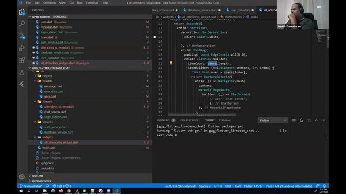The width and height of the screenshot is (346, 194).
Task: Click the UTF-8 encoding in status bar
Action: point(218,186)
